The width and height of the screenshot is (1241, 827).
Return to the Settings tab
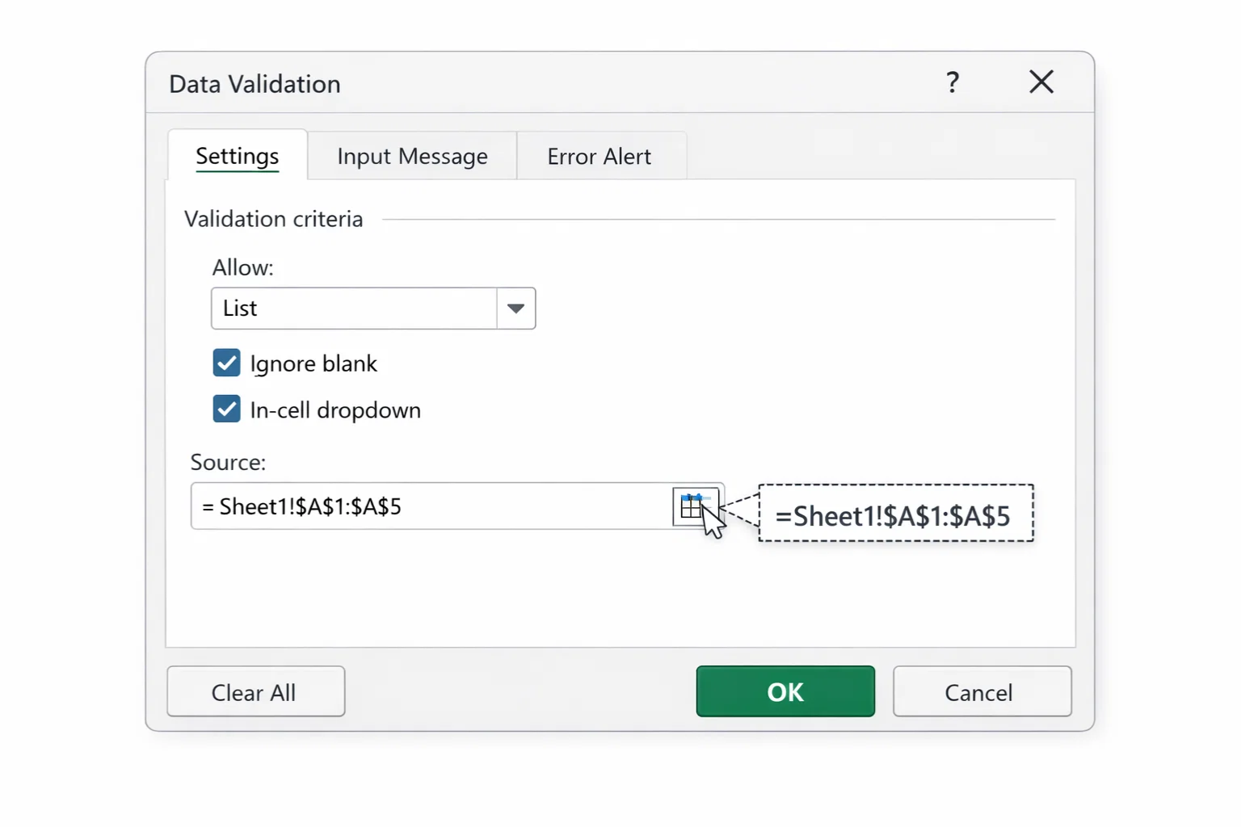pos(237,155)
